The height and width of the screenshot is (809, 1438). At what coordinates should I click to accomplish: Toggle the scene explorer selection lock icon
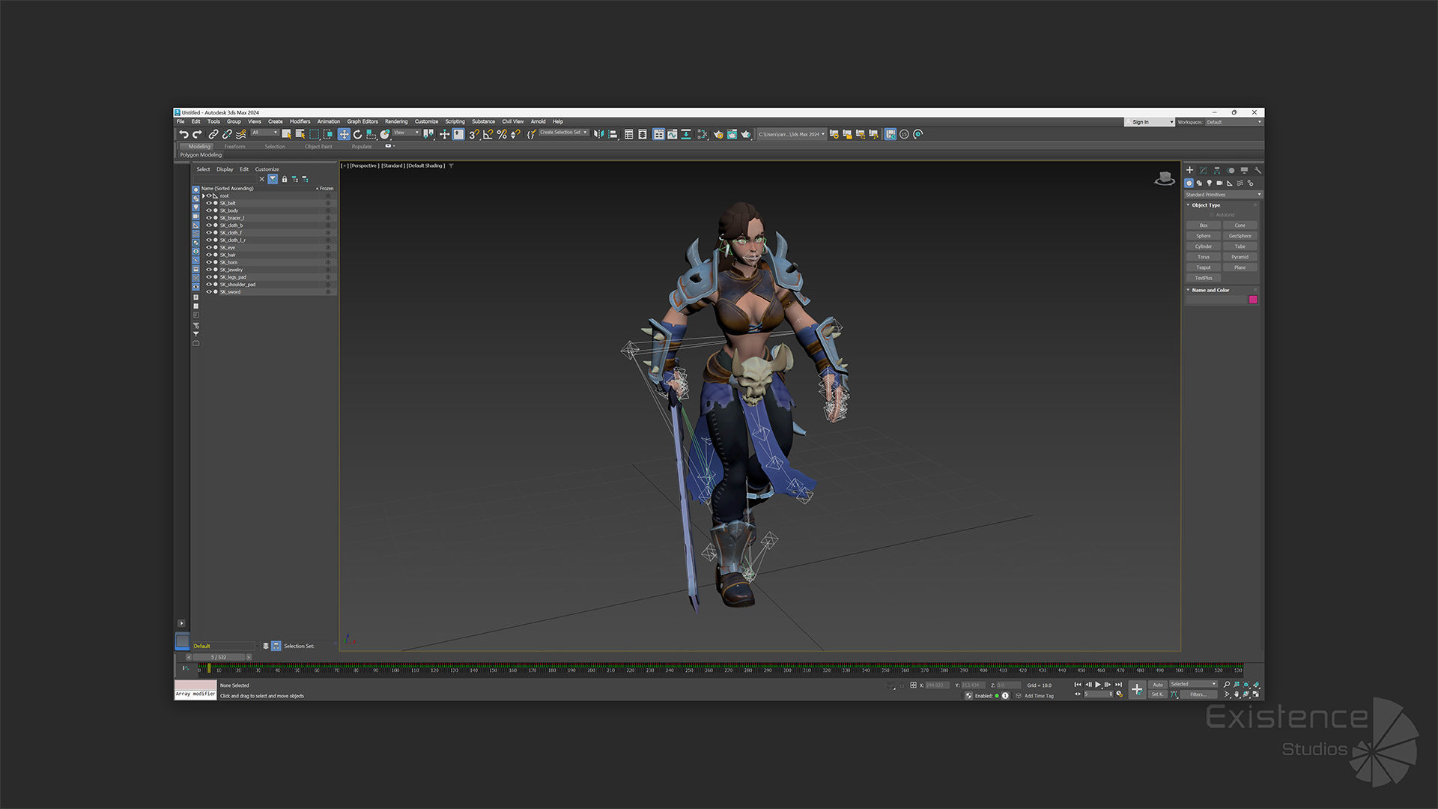[285, 179]
